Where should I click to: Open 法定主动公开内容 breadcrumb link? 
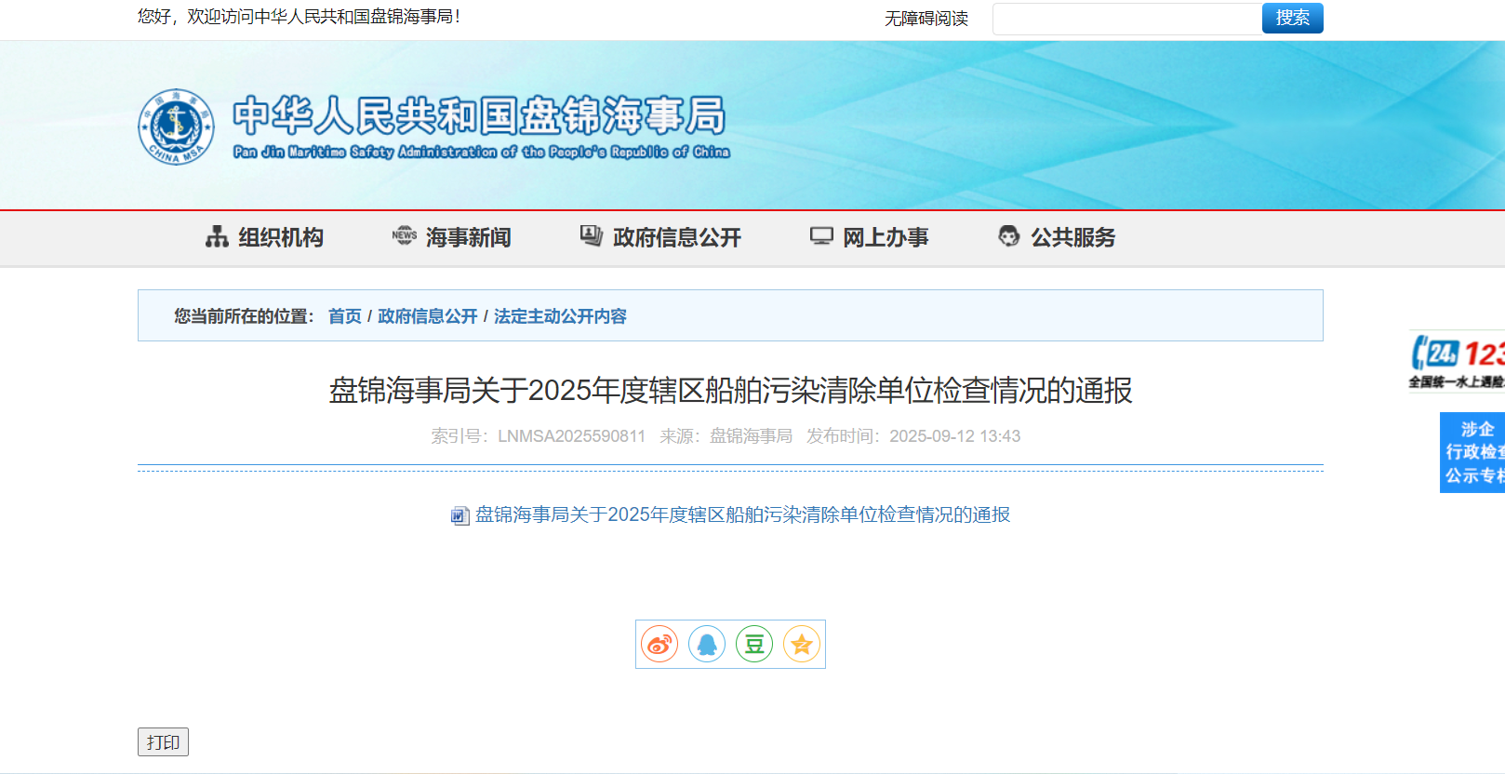(560, 316)
